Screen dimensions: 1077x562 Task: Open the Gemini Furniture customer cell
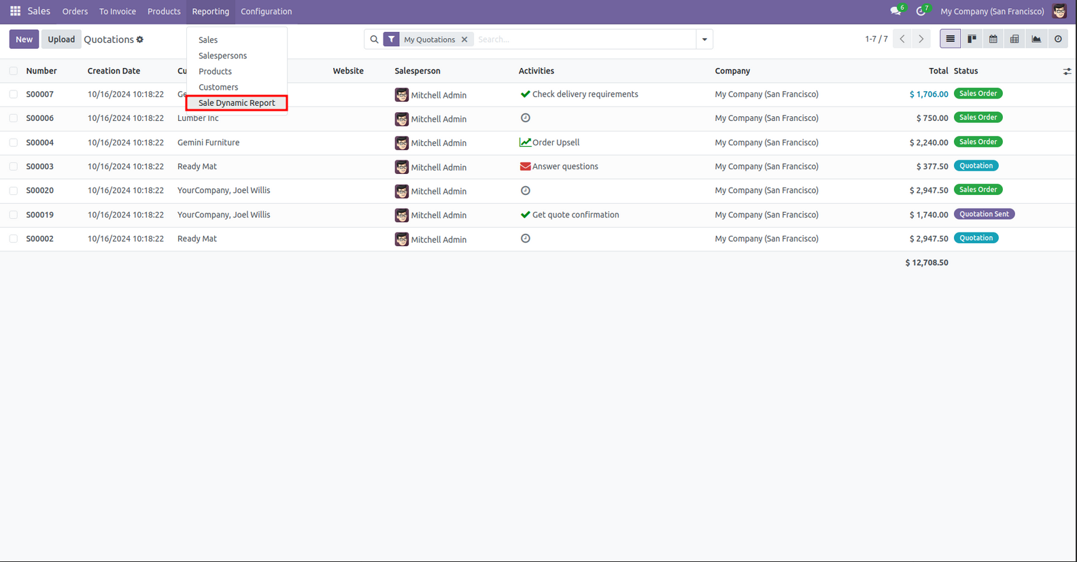pyautogui.click(x=208, y=143)
